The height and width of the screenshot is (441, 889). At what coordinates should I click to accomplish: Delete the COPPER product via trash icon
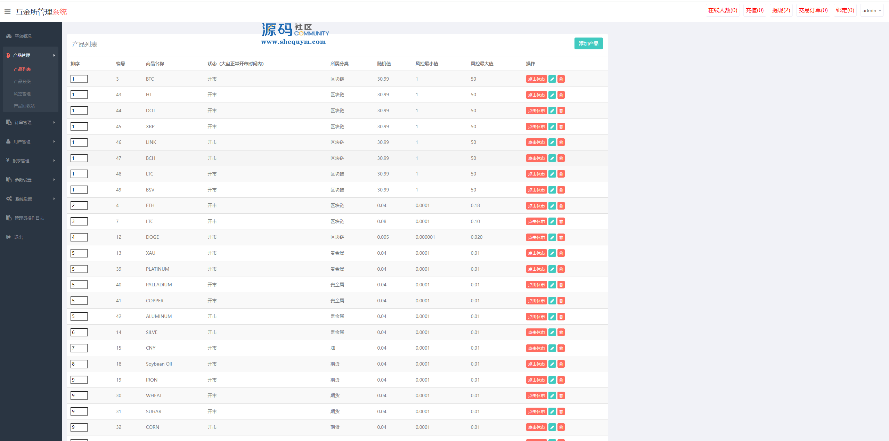[561, 301]
